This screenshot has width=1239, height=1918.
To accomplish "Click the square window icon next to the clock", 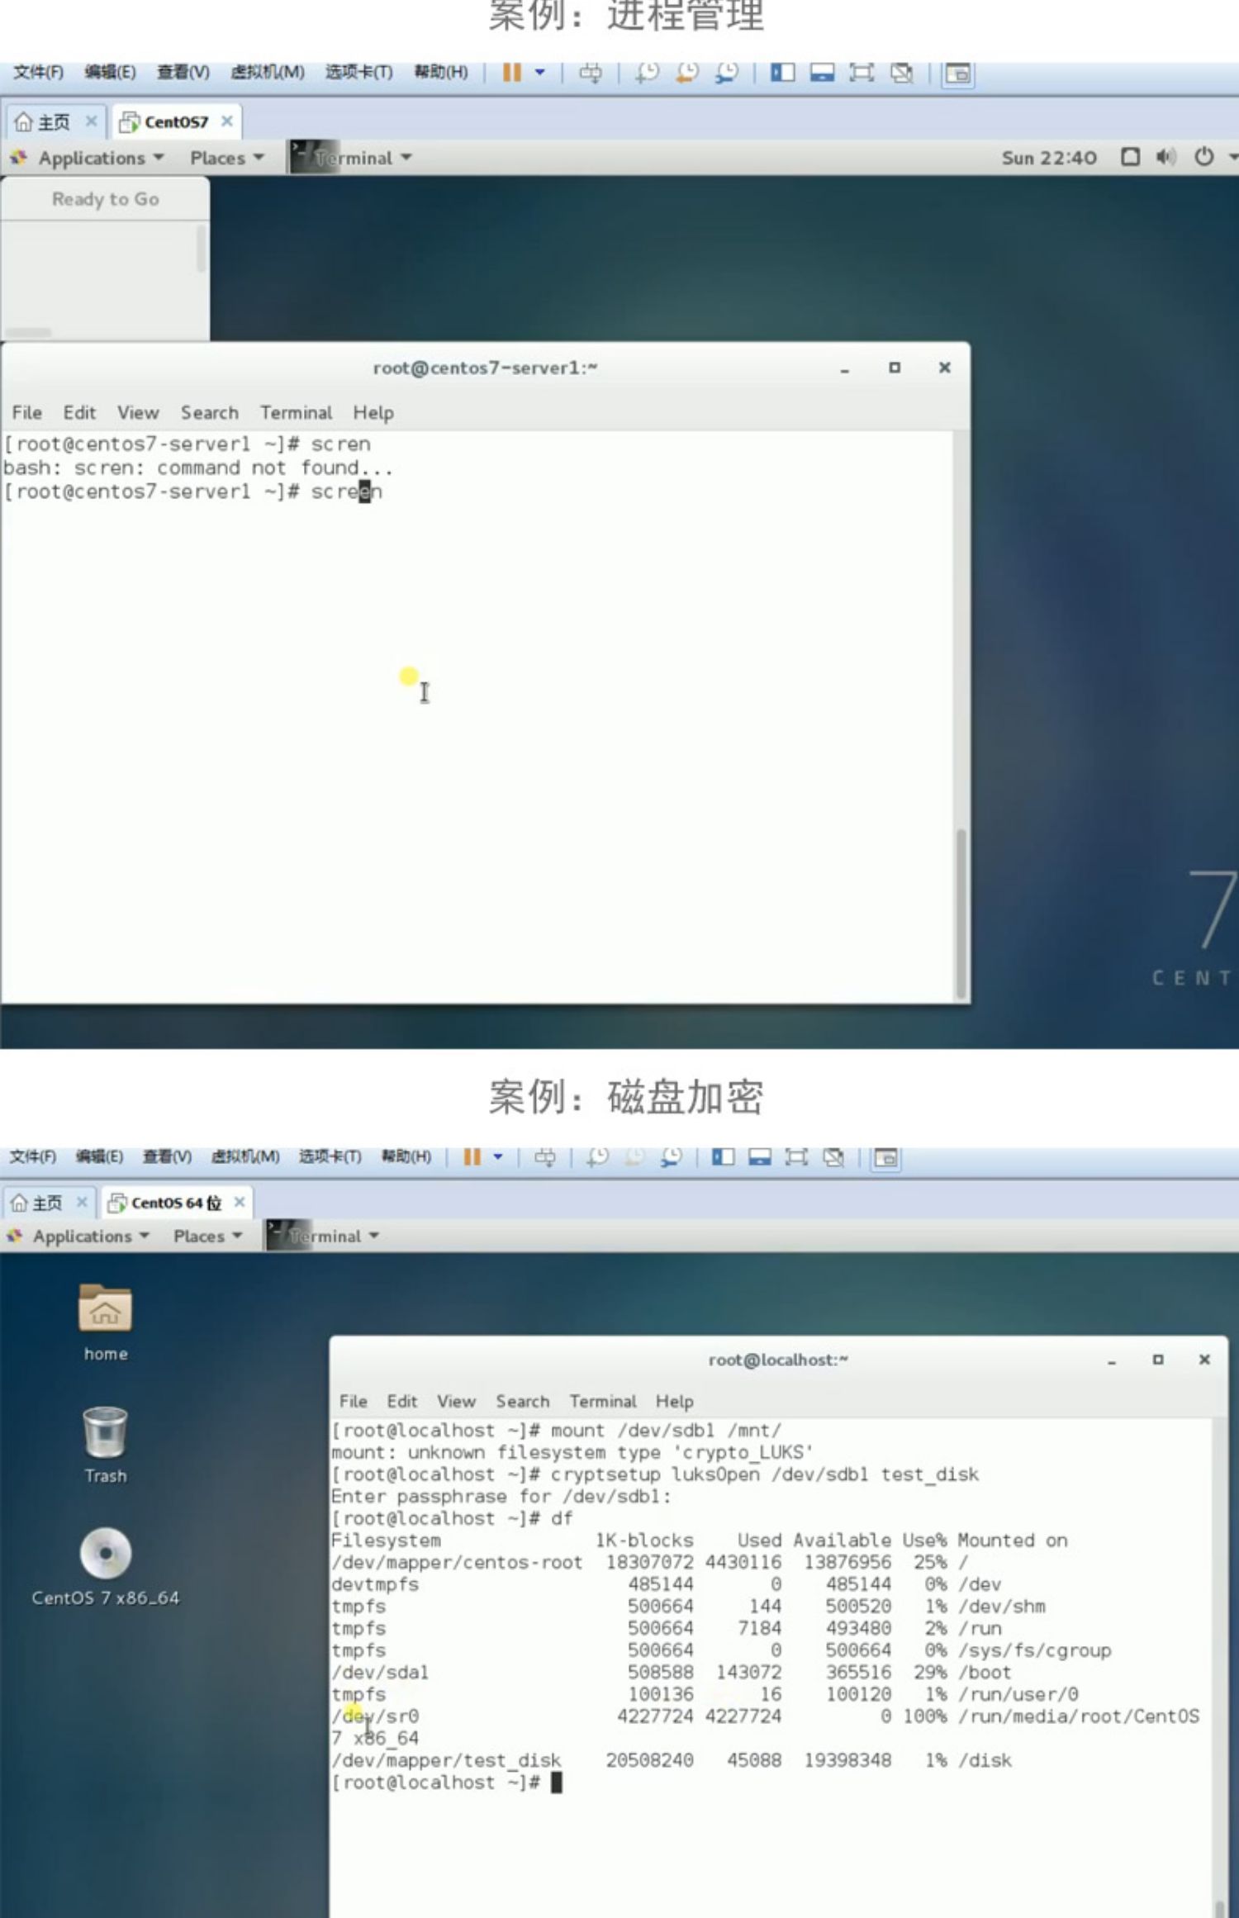I will coord(1131,157).
